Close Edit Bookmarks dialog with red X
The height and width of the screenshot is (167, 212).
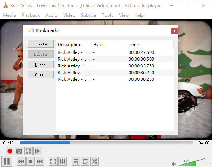coord(174,31)
